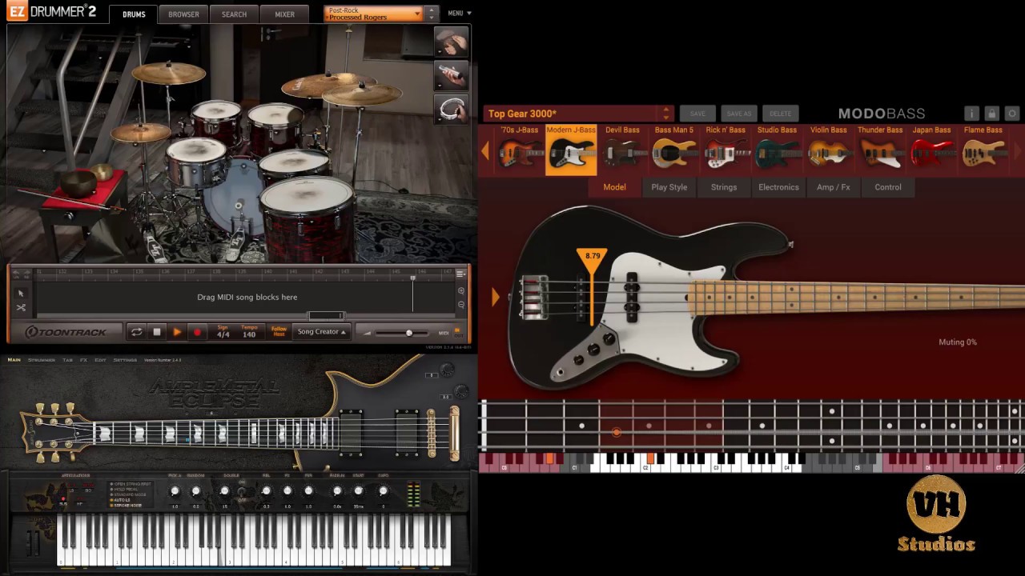Switch to the Amp / Fx tab
The image size is (1025, 576).
(834, 187)
